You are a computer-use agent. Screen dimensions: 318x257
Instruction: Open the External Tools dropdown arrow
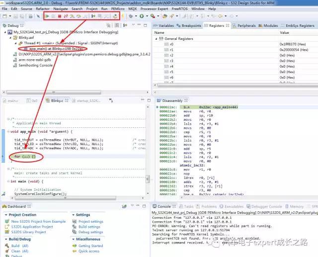pos(158,16)
